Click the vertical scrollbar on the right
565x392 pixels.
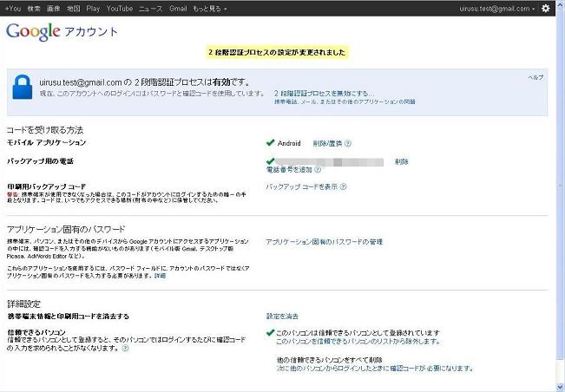pos(561,186)
